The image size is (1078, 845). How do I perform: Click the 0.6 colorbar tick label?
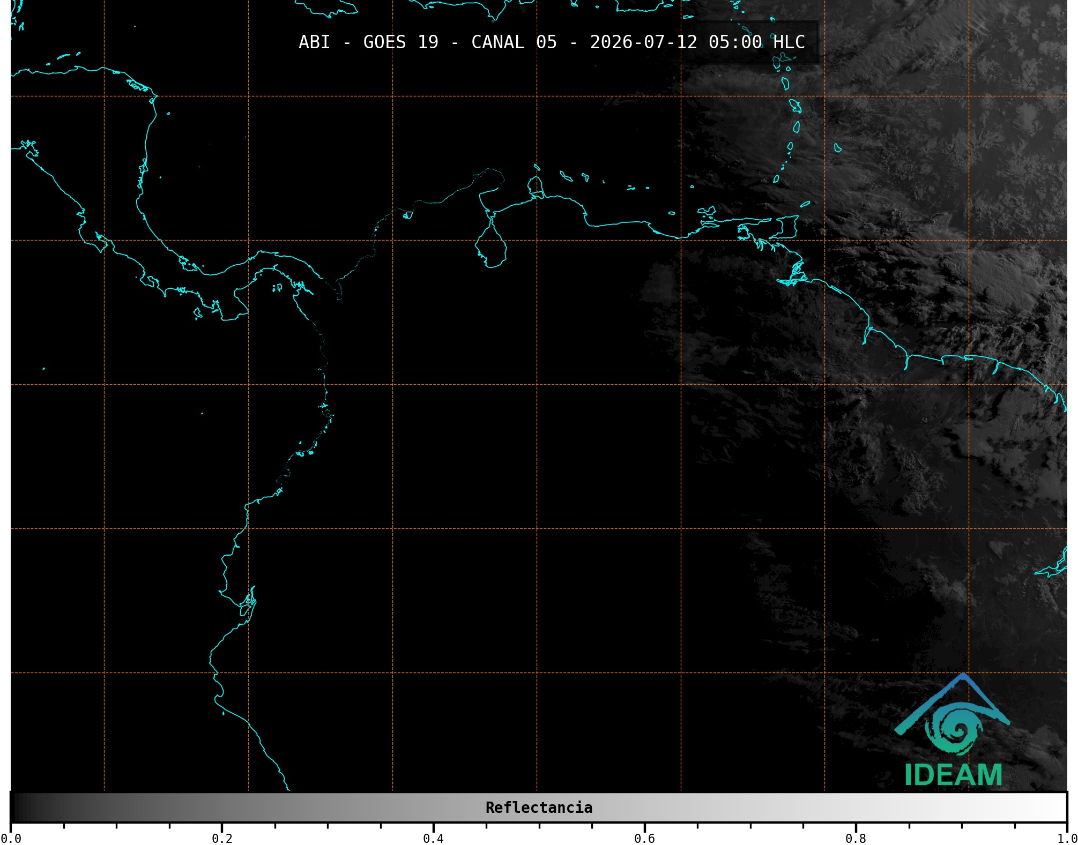[x=644, y=839]
